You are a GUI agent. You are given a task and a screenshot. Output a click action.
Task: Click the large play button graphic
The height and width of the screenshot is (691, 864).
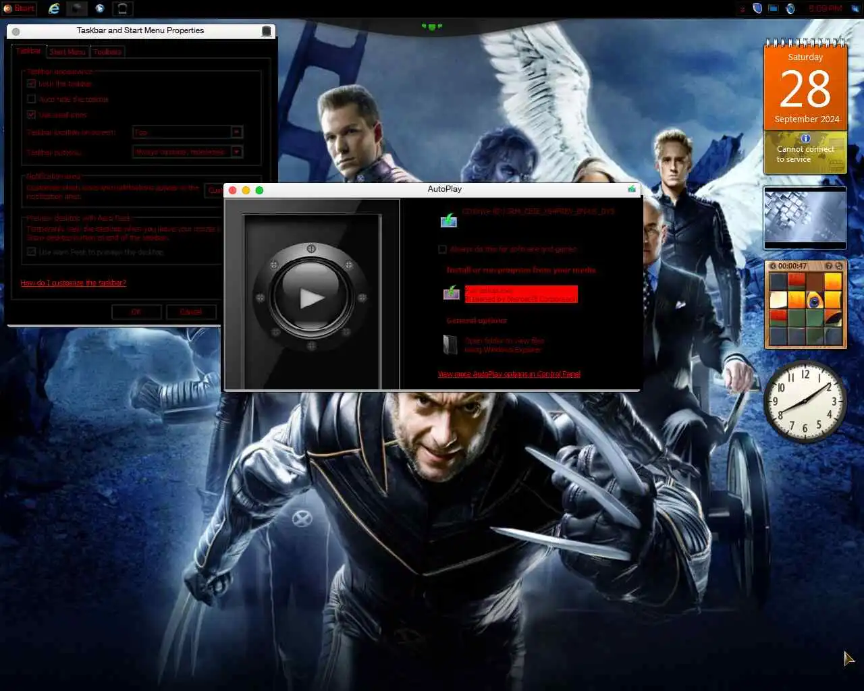click(x=311, y=296)
